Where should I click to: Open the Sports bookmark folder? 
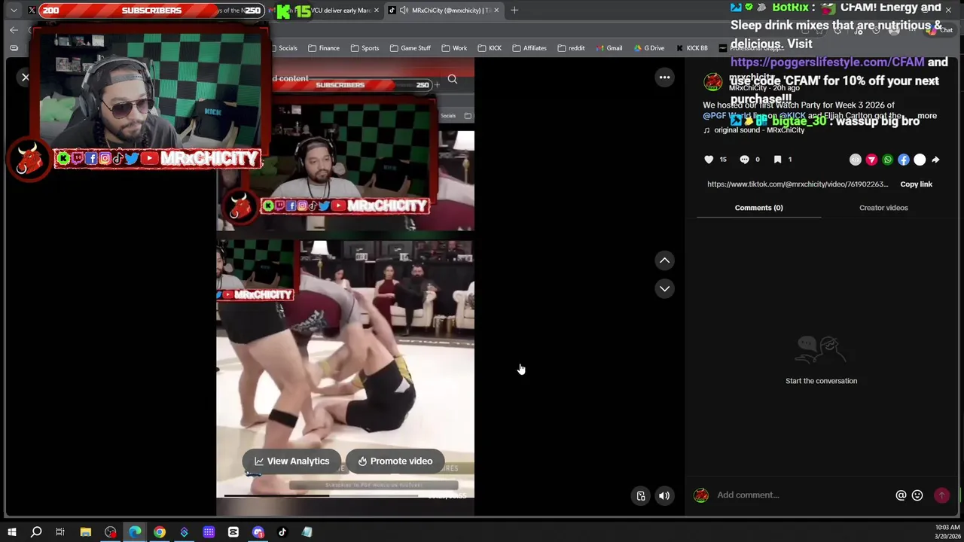(365, 48)
